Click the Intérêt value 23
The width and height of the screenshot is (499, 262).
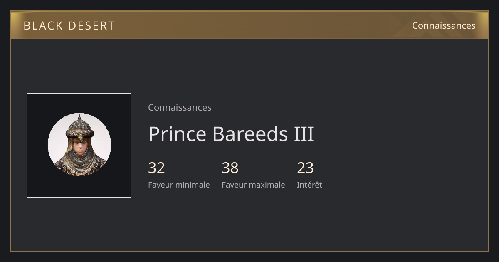click(x=305, y=168)
